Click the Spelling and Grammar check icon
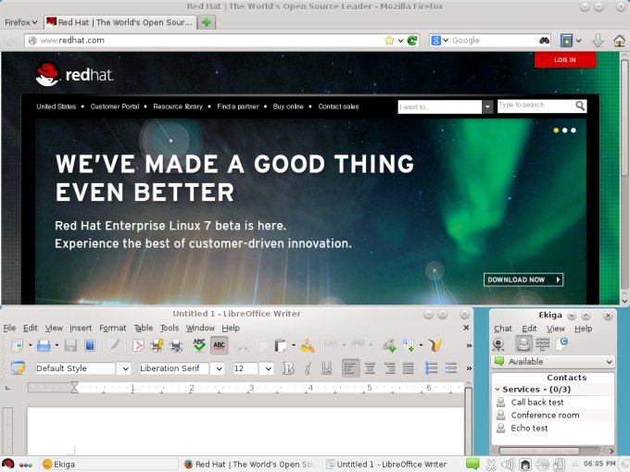Image resolution: width=630 pixels, height=472 pixels. click(199, 345)
